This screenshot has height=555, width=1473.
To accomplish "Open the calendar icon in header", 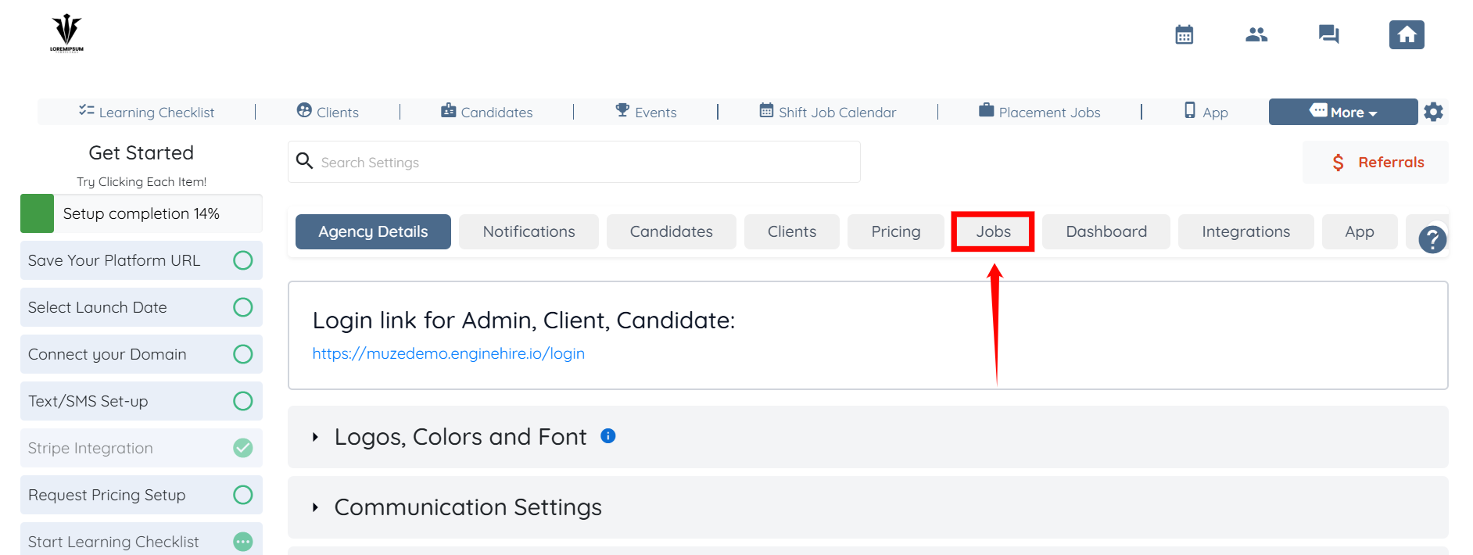I will (1184, 35).
